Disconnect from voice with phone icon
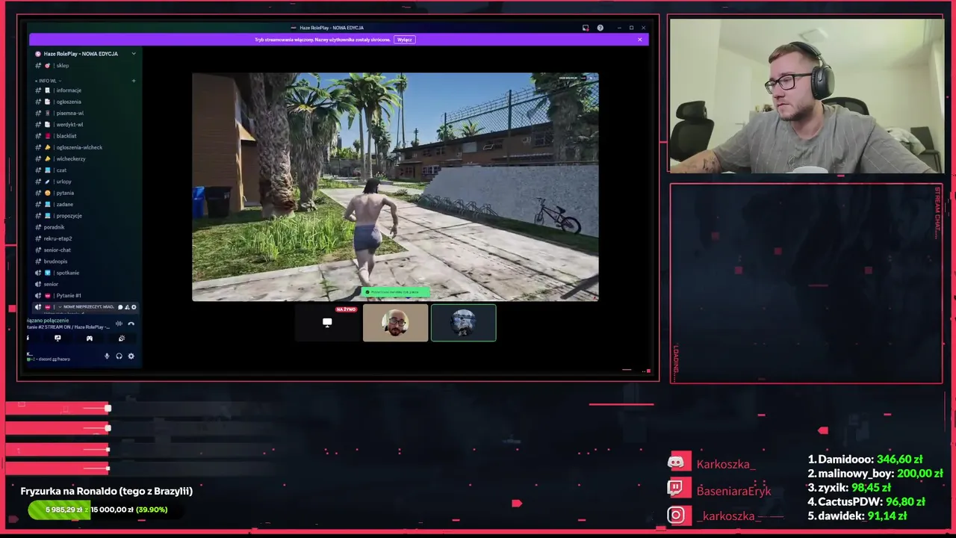956x538 pixels. coord(131,324)
